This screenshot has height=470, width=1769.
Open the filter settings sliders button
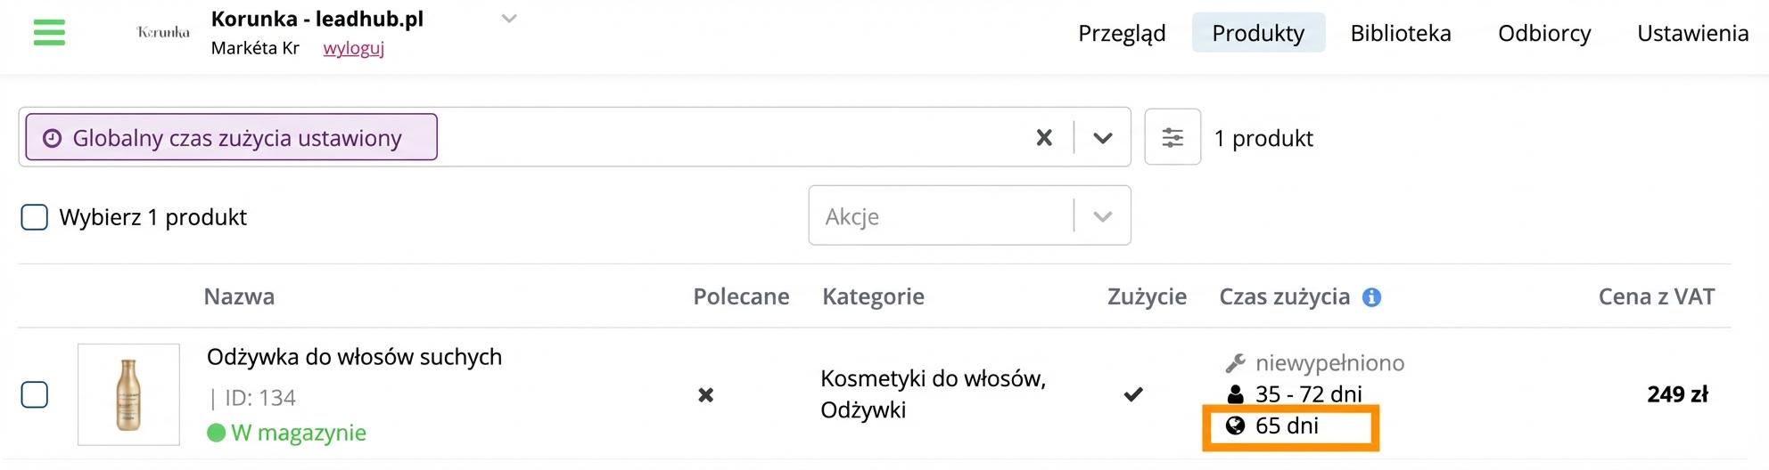click(1172, 137)
